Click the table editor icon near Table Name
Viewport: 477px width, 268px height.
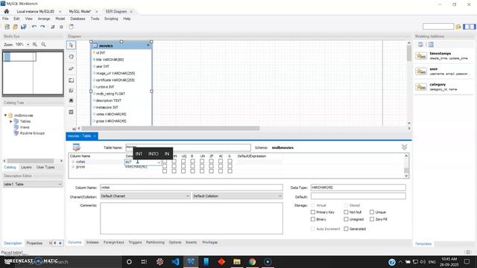point(76,147)
